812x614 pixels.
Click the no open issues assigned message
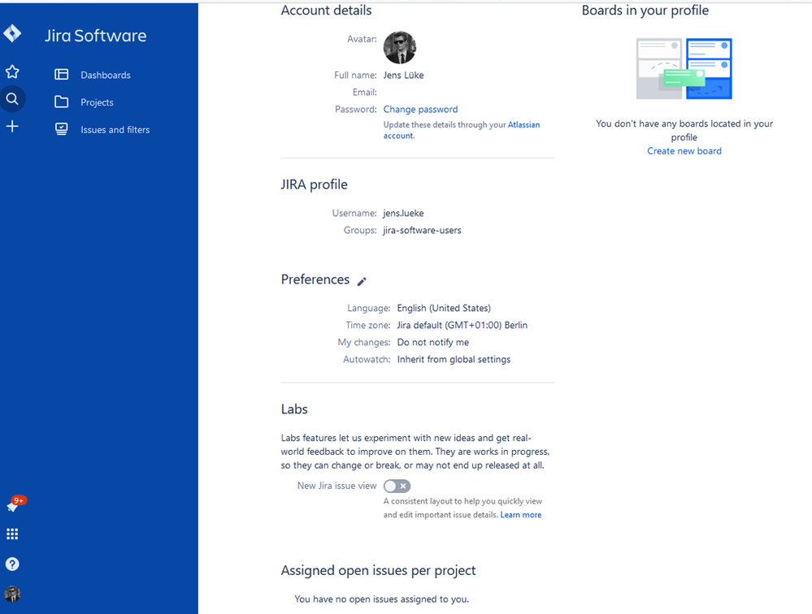(x=382, y=599)
